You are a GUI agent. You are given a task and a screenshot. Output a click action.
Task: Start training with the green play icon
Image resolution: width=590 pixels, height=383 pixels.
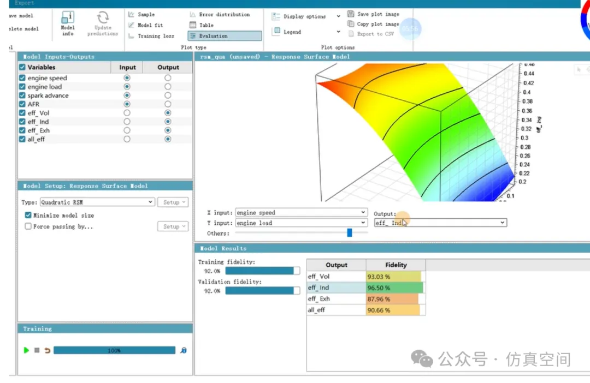26,350
